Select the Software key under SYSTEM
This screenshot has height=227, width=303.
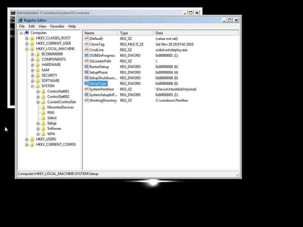54,128
